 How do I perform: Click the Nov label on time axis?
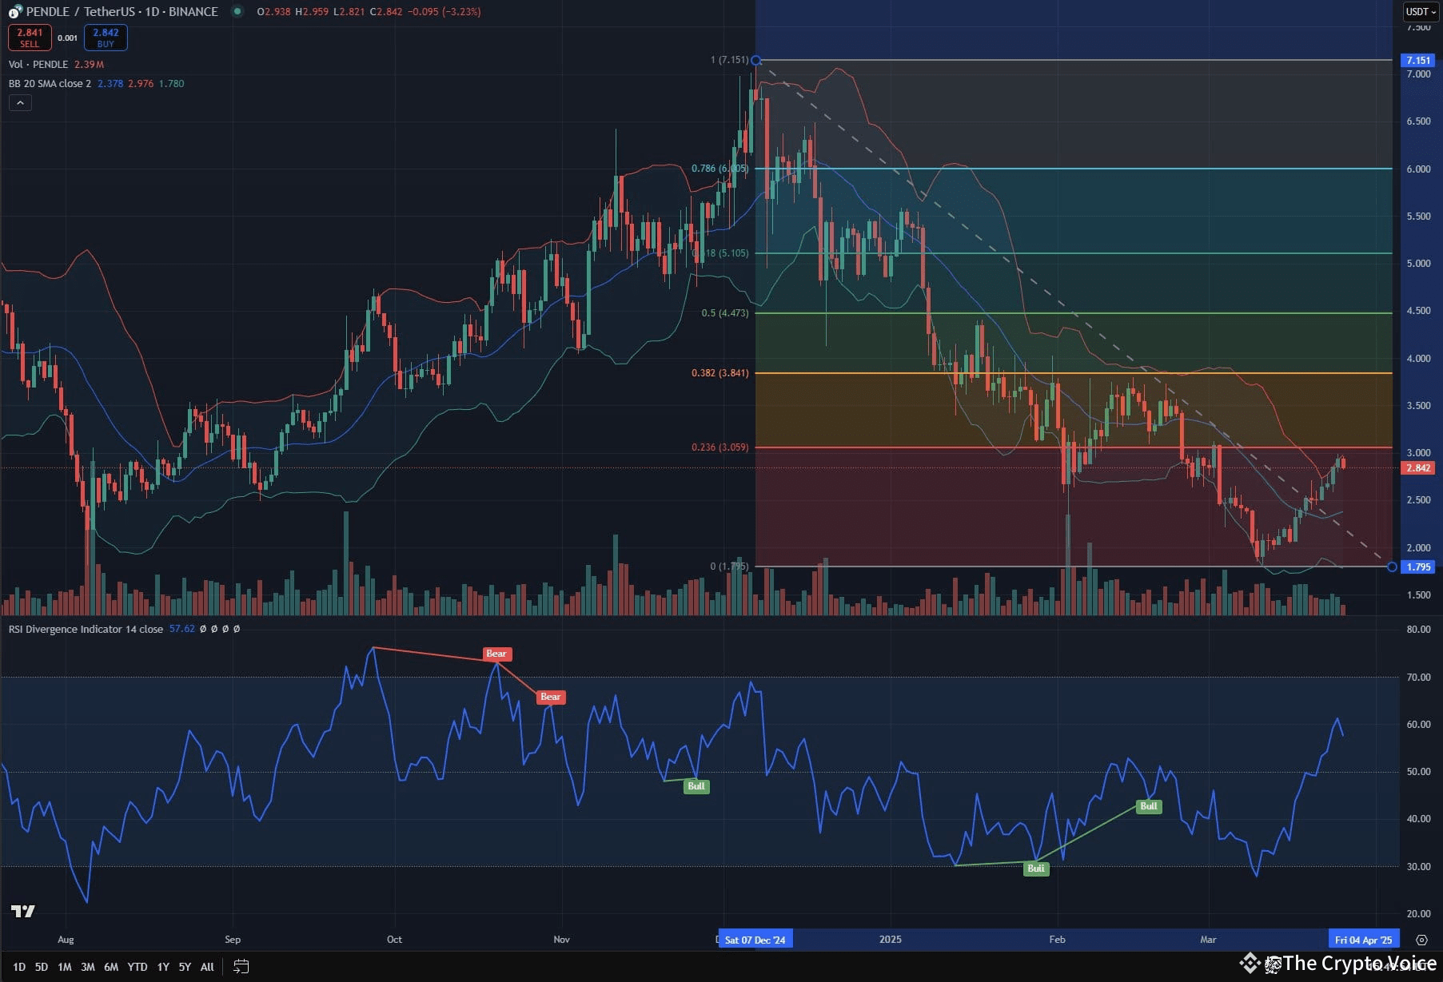click(562, 940)
